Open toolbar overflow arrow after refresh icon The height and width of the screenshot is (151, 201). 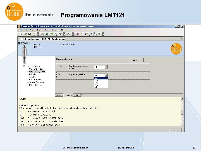click(x=73, y=34)
